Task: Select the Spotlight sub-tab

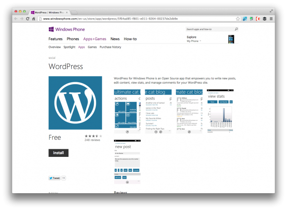Action: point(69,47)
